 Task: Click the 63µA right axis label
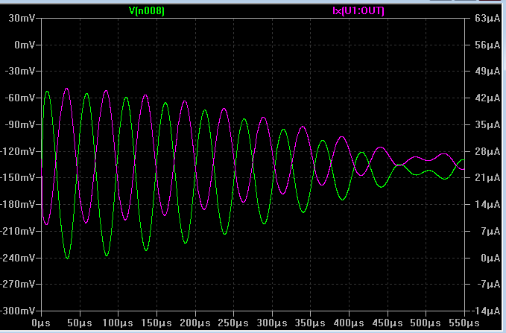[487, 18]
